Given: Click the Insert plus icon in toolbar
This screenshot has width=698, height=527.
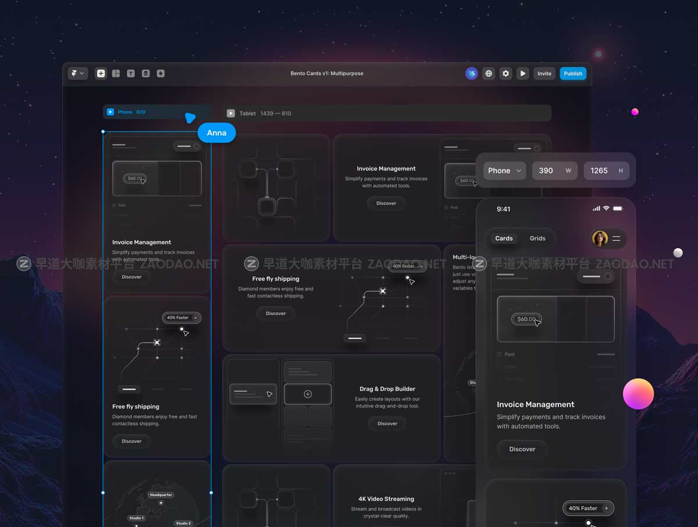Looking at the screenshot, I should point(101,73).
